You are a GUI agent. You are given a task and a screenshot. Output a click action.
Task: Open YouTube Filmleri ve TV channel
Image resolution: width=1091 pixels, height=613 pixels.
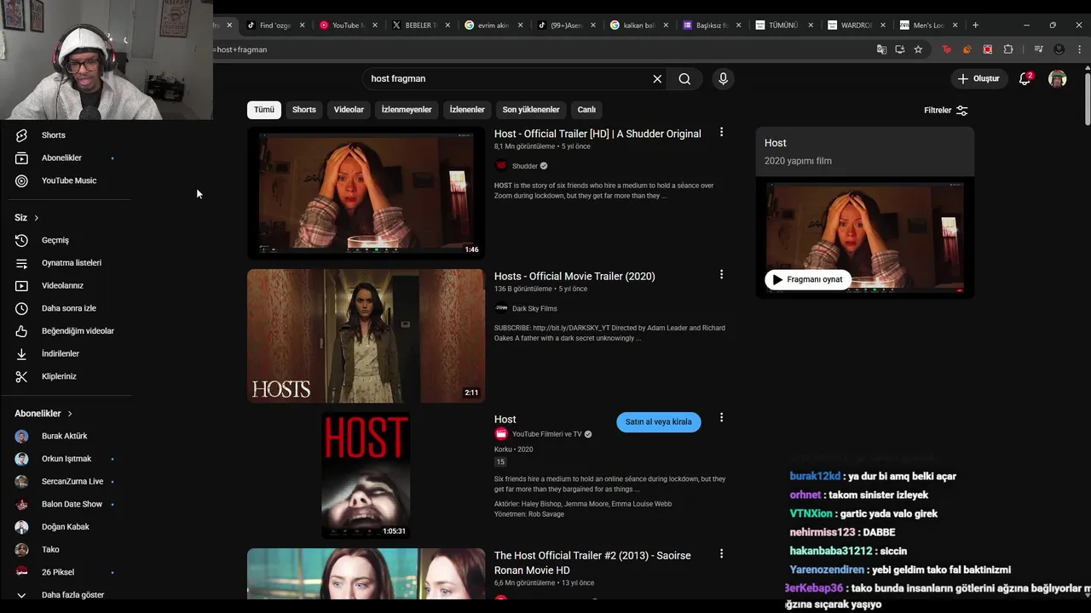click(546, 434)
